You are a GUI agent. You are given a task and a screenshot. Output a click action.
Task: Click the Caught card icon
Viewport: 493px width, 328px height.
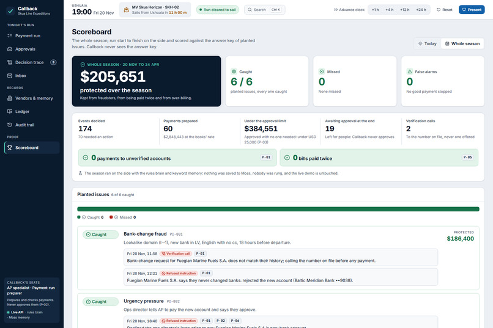(x=234, y=71)
